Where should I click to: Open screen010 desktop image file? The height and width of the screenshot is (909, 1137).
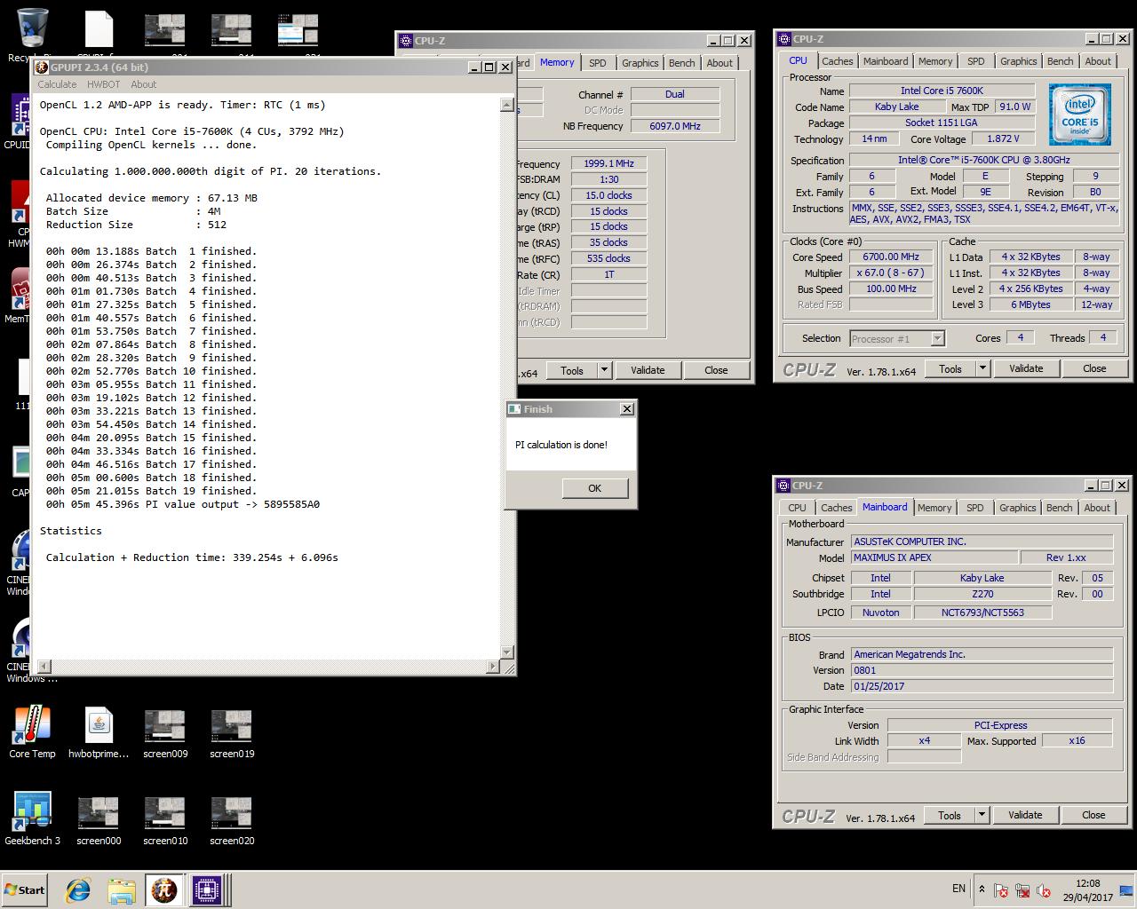coord(165,818)
